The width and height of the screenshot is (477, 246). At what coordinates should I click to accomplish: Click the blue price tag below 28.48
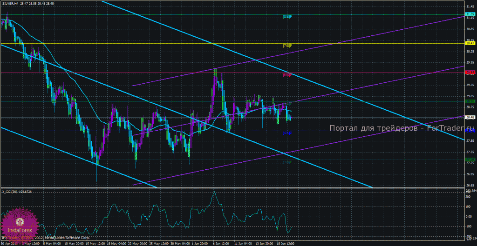click(470, 130)
